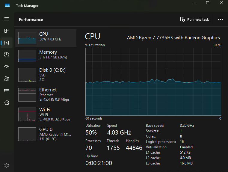Click the Disk 0 mini graph thumbnail
228x172 pixels.
click(27, 75)
